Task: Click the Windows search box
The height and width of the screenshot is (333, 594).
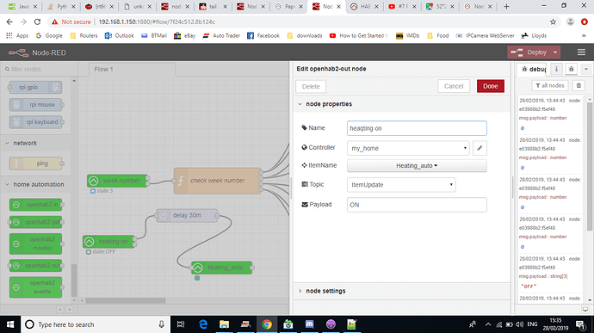Action: (x=96, y=324)
